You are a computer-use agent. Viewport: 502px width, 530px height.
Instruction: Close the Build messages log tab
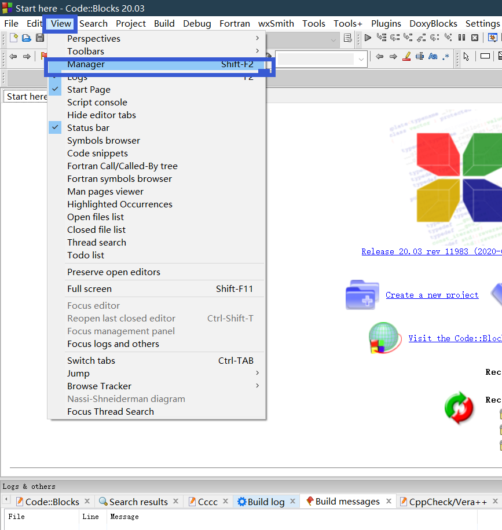389,501
